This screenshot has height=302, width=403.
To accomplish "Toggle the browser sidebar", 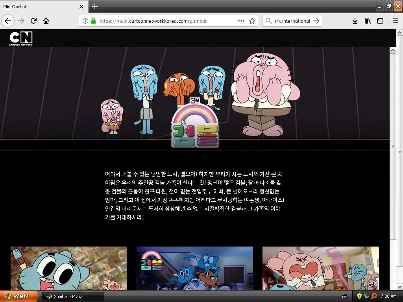I will [x=380, y=21].
